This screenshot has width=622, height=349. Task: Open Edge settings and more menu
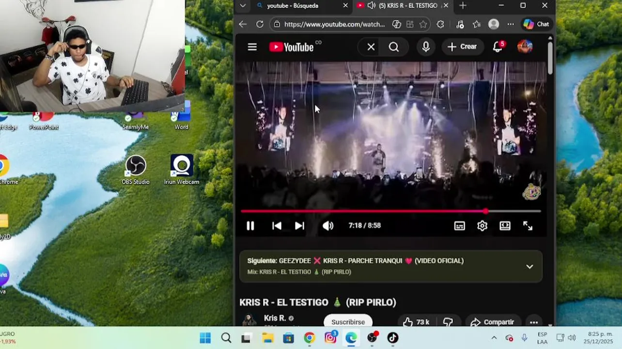[511, 24]
